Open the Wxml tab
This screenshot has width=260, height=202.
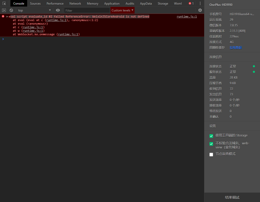coord(178,4)
